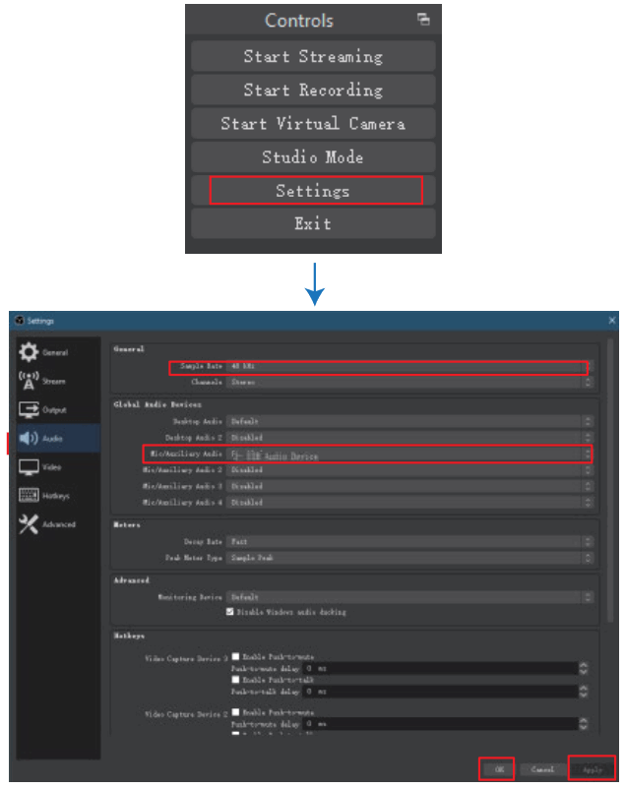Click the Exit button in Controls
The height and width of the screenshot is (789, 625).
point(313,223)
